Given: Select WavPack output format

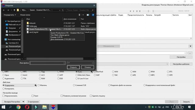Looking at the screenshot, I should [x=98, y=72].
